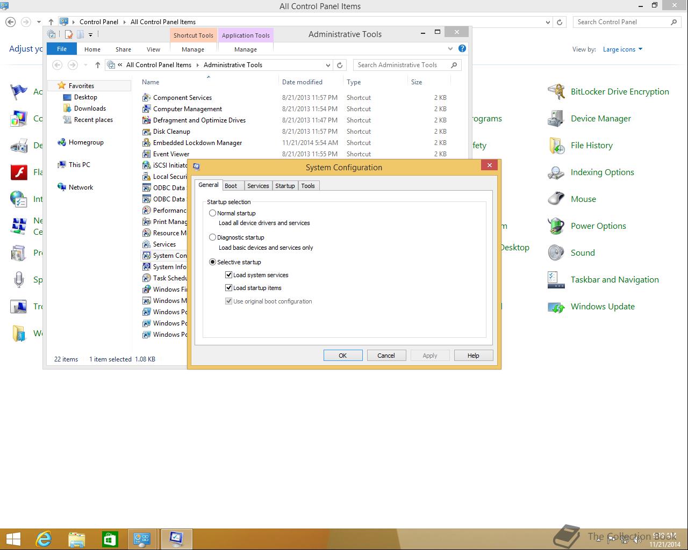This screenshot has width=688, height=550.
Task: Open the File ribbon menu
Action: pos(62,49)
